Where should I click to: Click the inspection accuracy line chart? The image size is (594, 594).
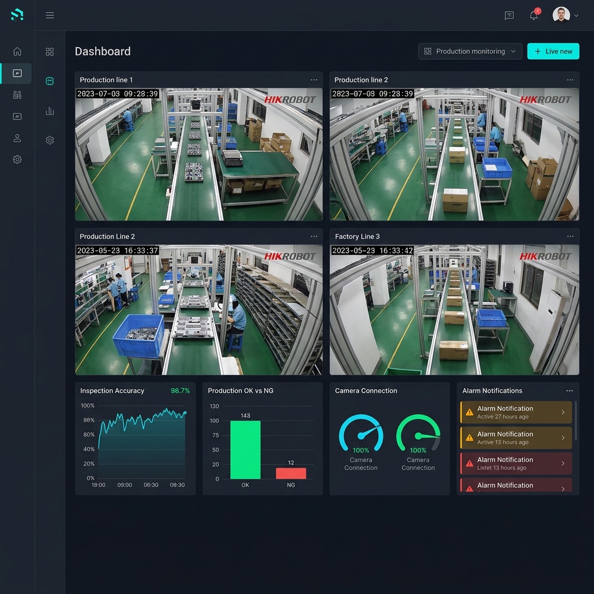[x=142, y=443]
